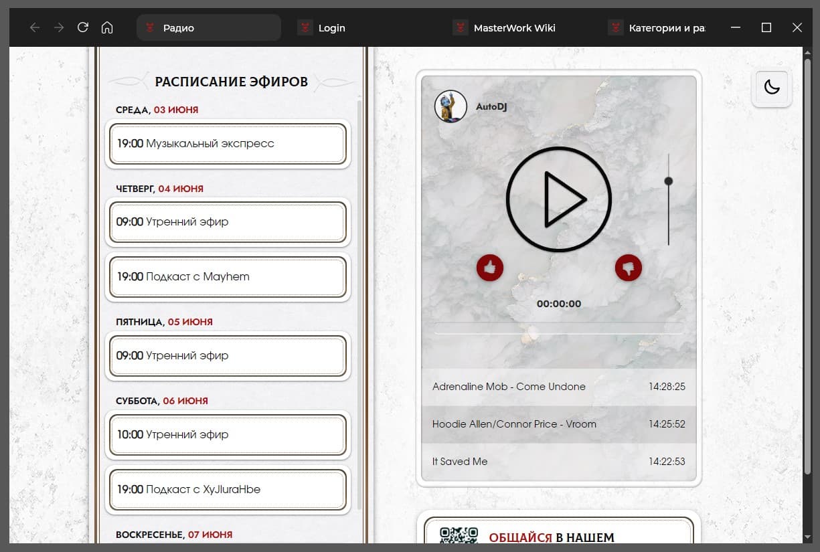Click the horizontal track progress bar
Viewport: 820px width, 552px height.
point(559,329)
